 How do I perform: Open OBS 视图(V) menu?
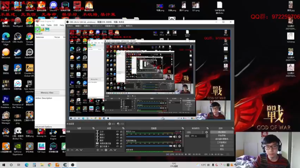tap(87, 26)
